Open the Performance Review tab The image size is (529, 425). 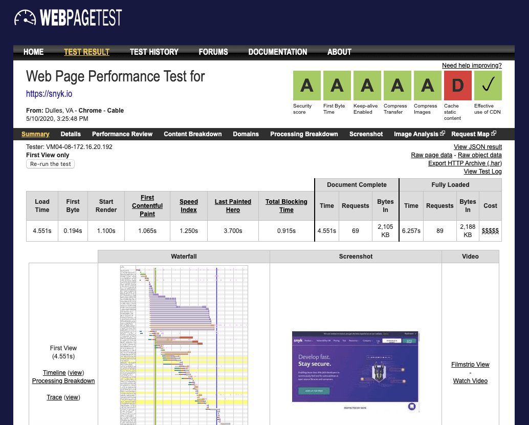tap(122, 134)
